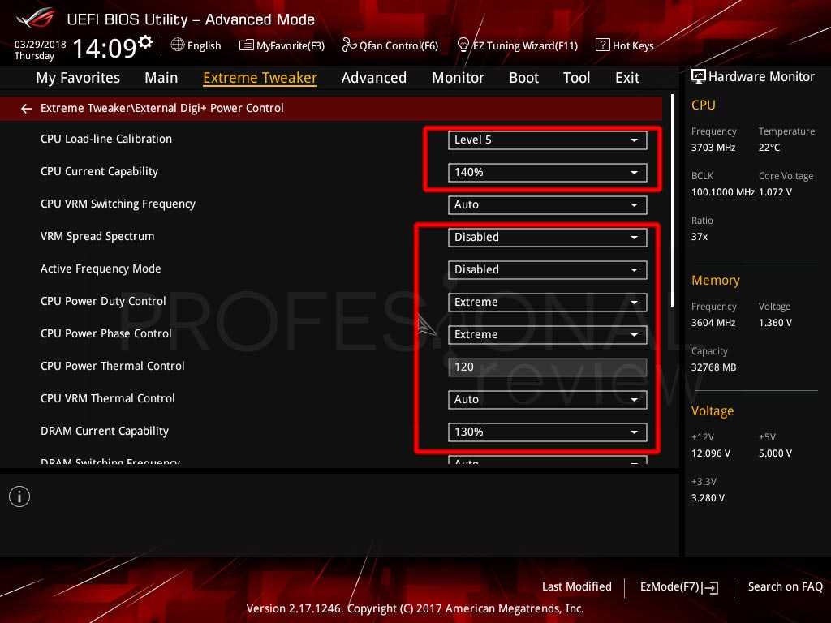Select CPU VRM Switching Frequency label
Viewport: 831px width, 623px height.
coord(118,204)
